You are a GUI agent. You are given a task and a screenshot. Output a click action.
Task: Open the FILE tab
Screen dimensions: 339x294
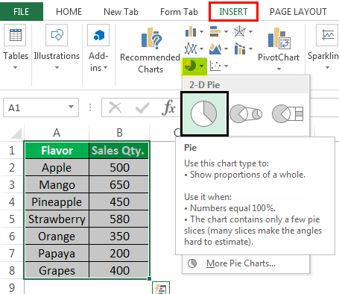pyautogui.click(x=22, y=11)
